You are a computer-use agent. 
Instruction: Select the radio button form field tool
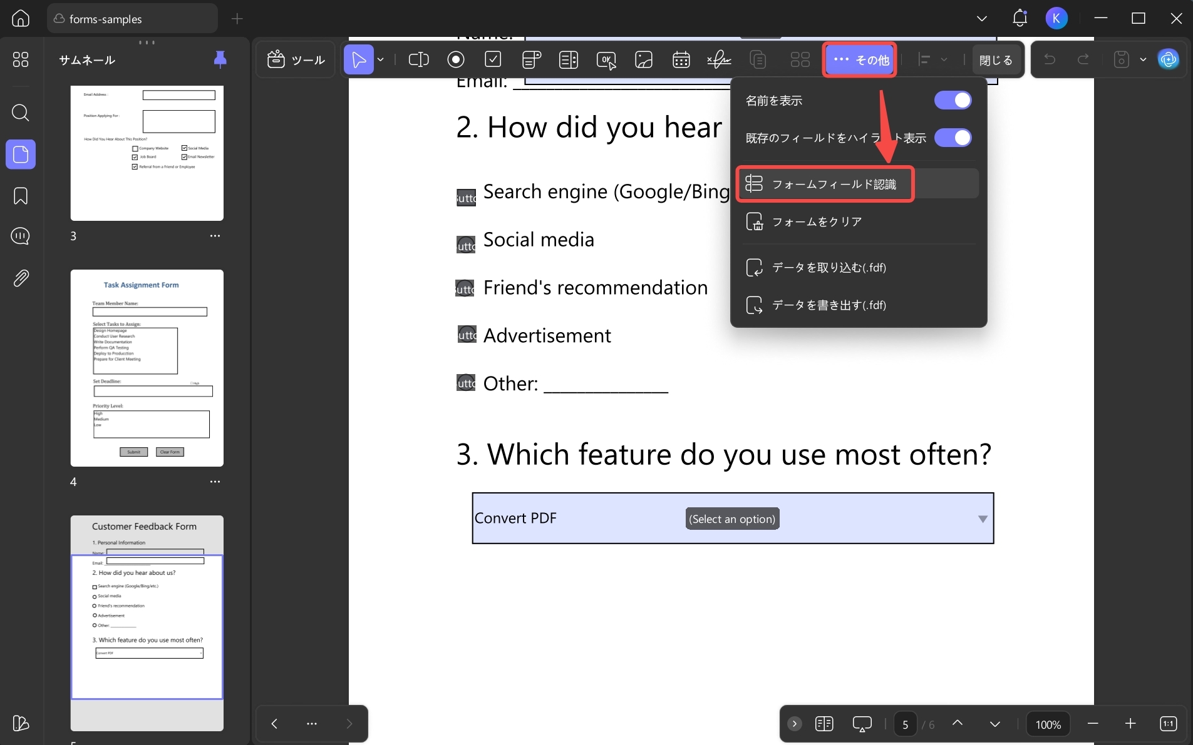(456, 59)
